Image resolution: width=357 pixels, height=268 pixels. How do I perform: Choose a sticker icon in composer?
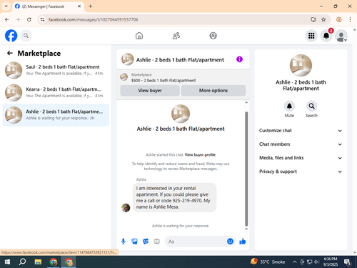146,242
